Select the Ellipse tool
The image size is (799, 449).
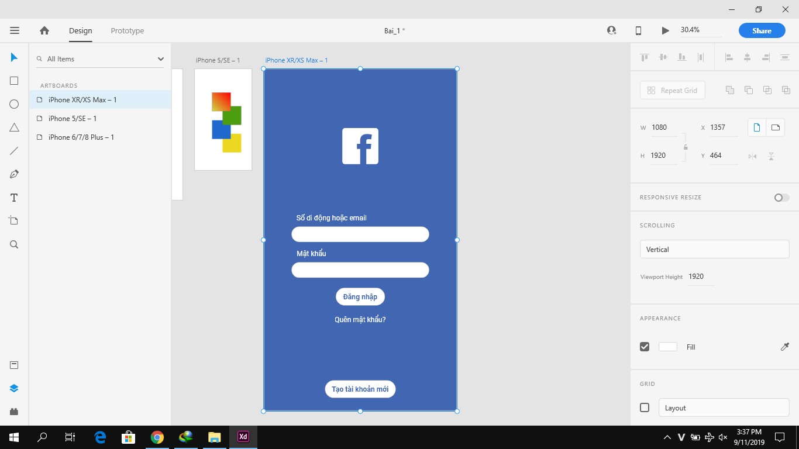[x=14, y=104]
